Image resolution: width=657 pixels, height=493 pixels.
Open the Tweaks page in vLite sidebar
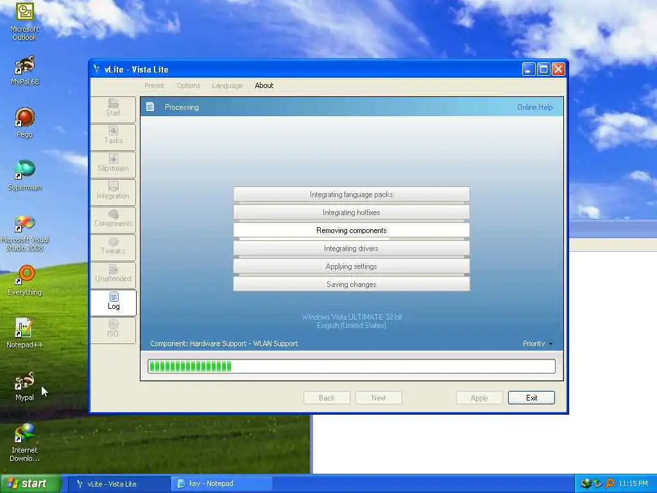(113, 246)
